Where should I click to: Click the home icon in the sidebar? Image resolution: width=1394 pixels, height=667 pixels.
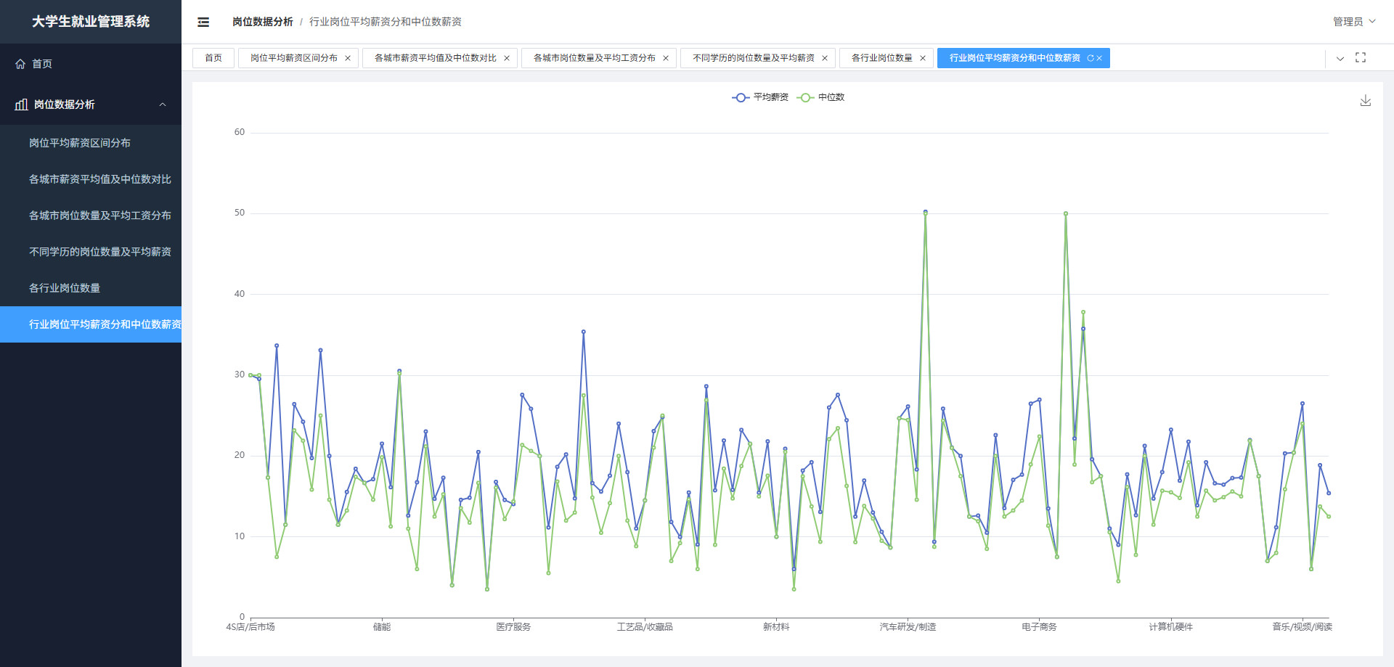[20, 64]
